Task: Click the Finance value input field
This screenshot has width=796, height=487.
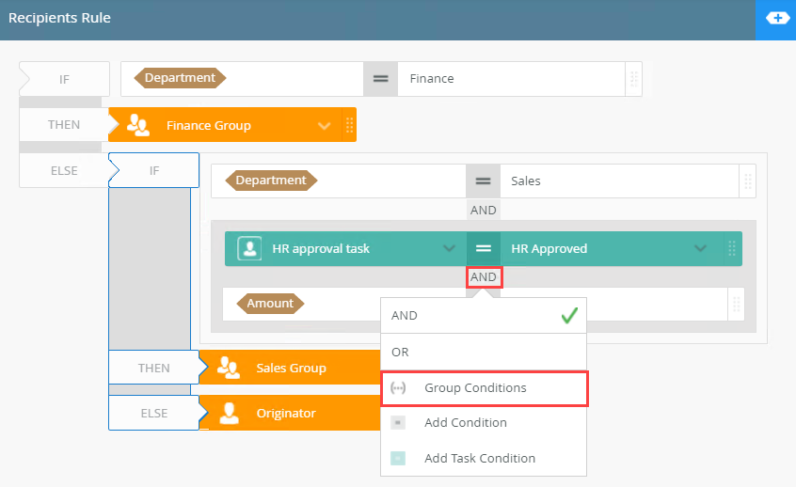Action: (x=510, y=79)
